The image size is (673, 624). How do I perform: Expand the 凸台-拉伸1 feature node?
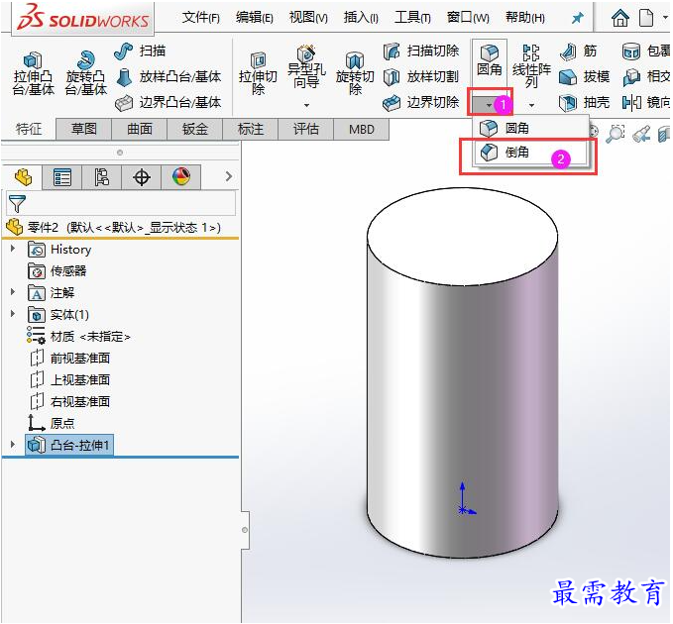[x=13, y=445]
